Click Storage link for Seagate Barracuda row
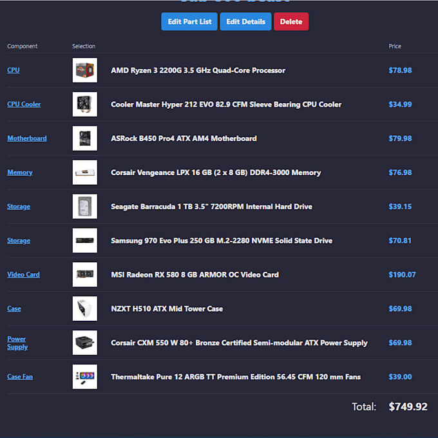 click(19, 206)
